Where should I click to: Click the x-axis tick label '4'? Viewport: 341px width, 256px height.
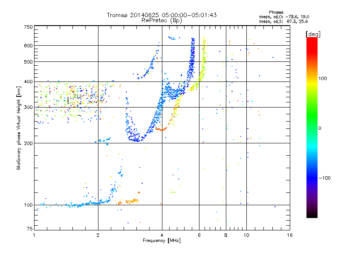(162, 235)
